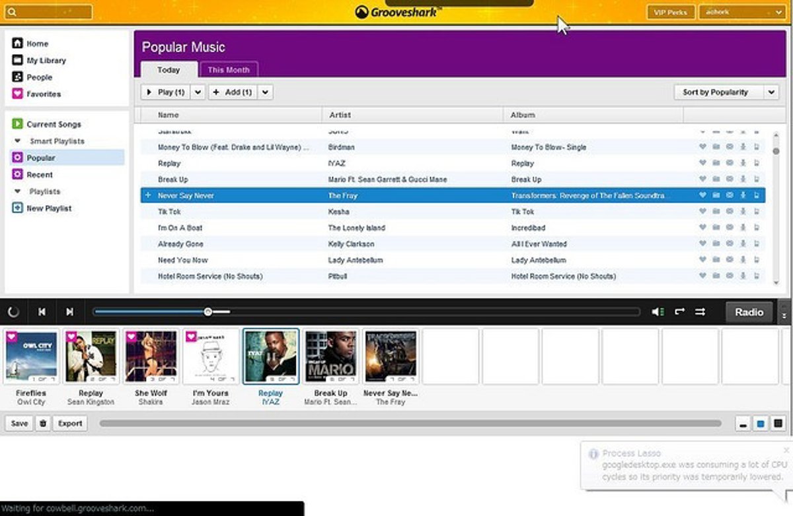Click the download icon for Already Gone
Image resolution: width=793 pixels, height=516 pixels.
(743, 244)
